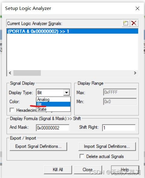Close the Setup Logic Analyzer dialog
The image size is (145, 178).
click(x=137, y=8)
